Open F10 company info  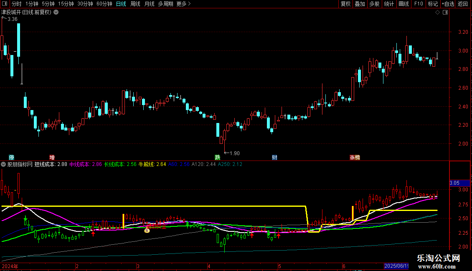click(x=419, y=4)
